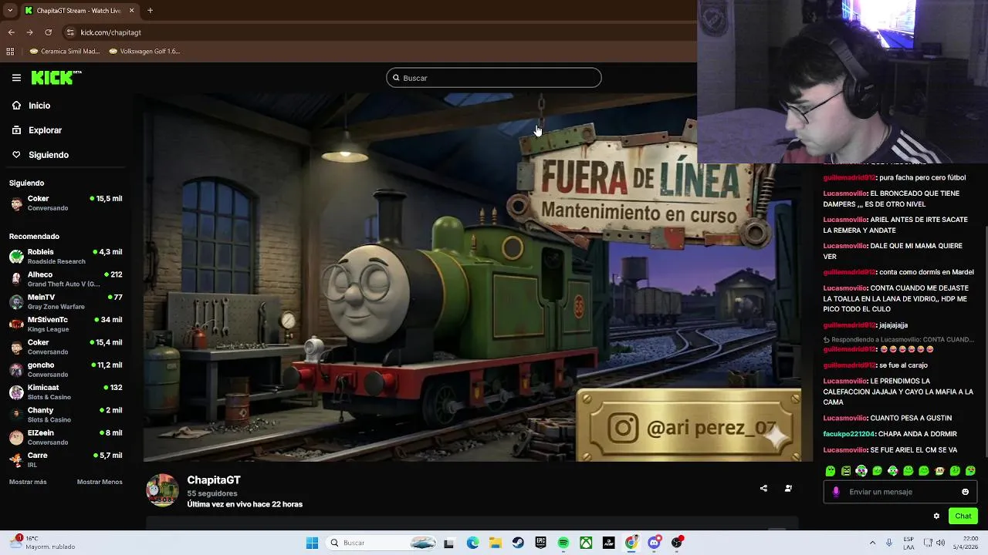
Task: Click the purple microphone icon in chat box
Action: (836, 492)
